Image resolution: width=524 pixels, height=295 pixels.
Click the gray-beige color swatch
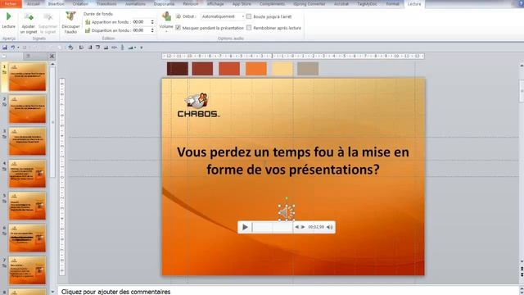click(308, 69)
